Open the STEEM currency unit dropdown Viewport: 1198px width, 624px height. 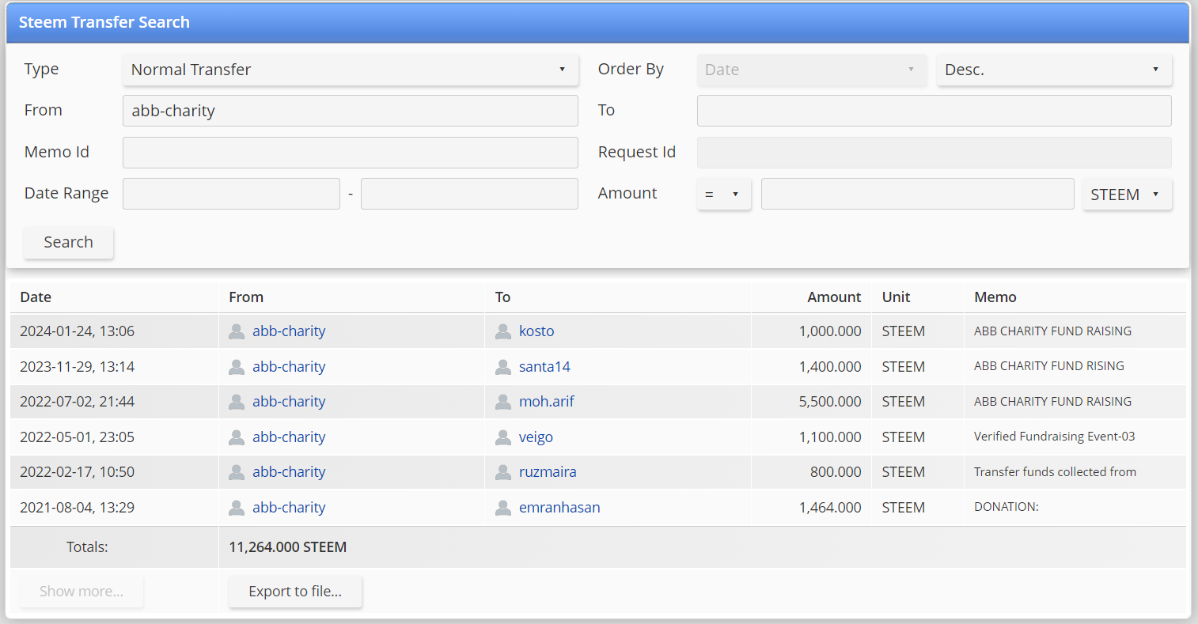click(x=1127, y=194)
